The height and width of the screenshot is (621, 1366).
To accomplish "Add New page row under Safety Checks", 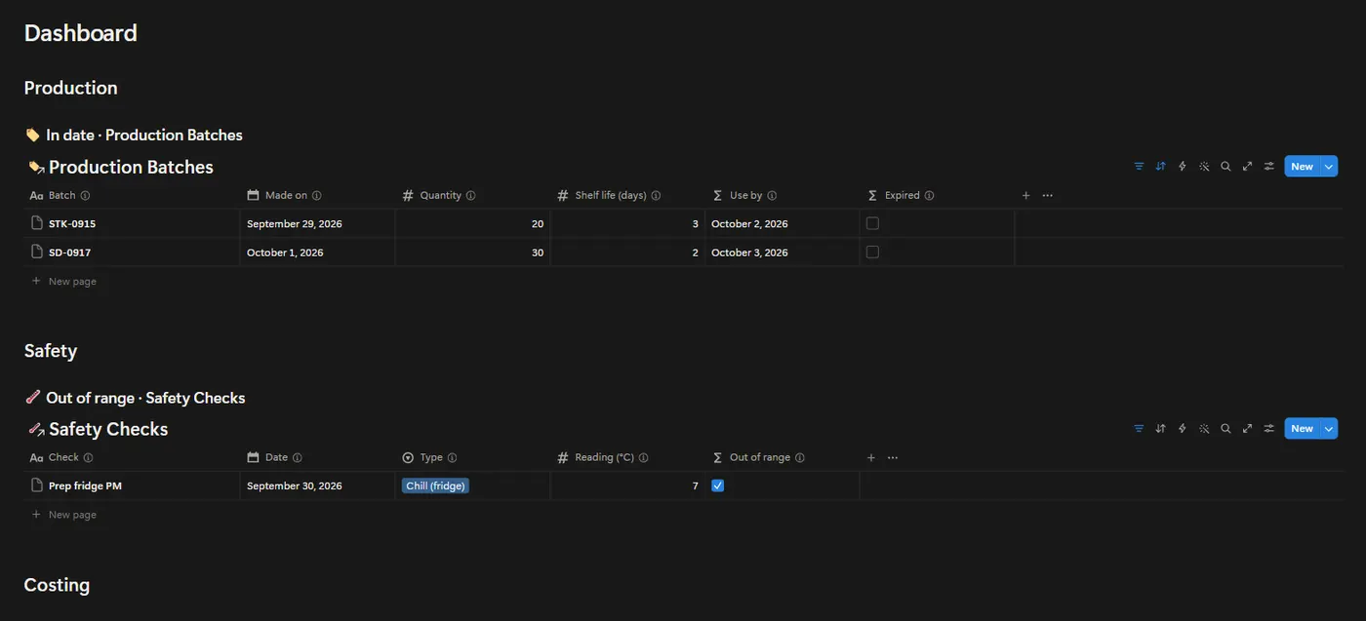I will point(63,514).
